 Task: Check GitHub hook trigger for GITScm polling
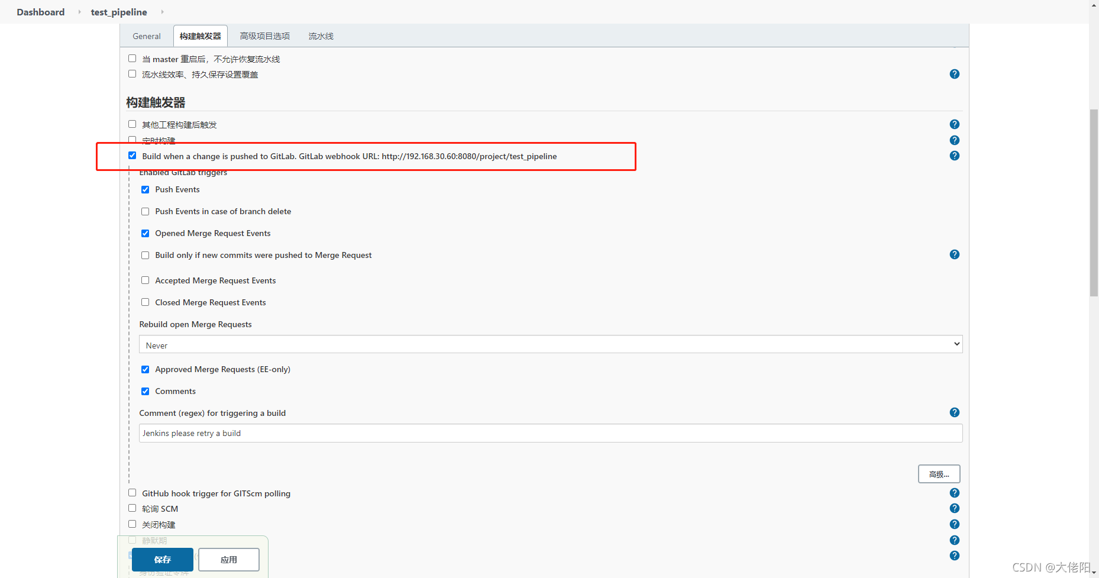(132, 493)
